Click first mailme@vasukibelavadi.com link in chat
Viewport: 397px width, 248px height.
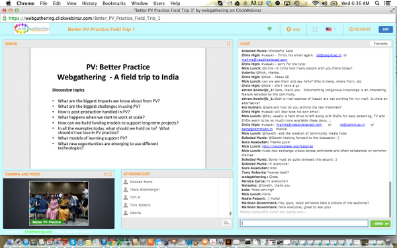coord(264,60)
